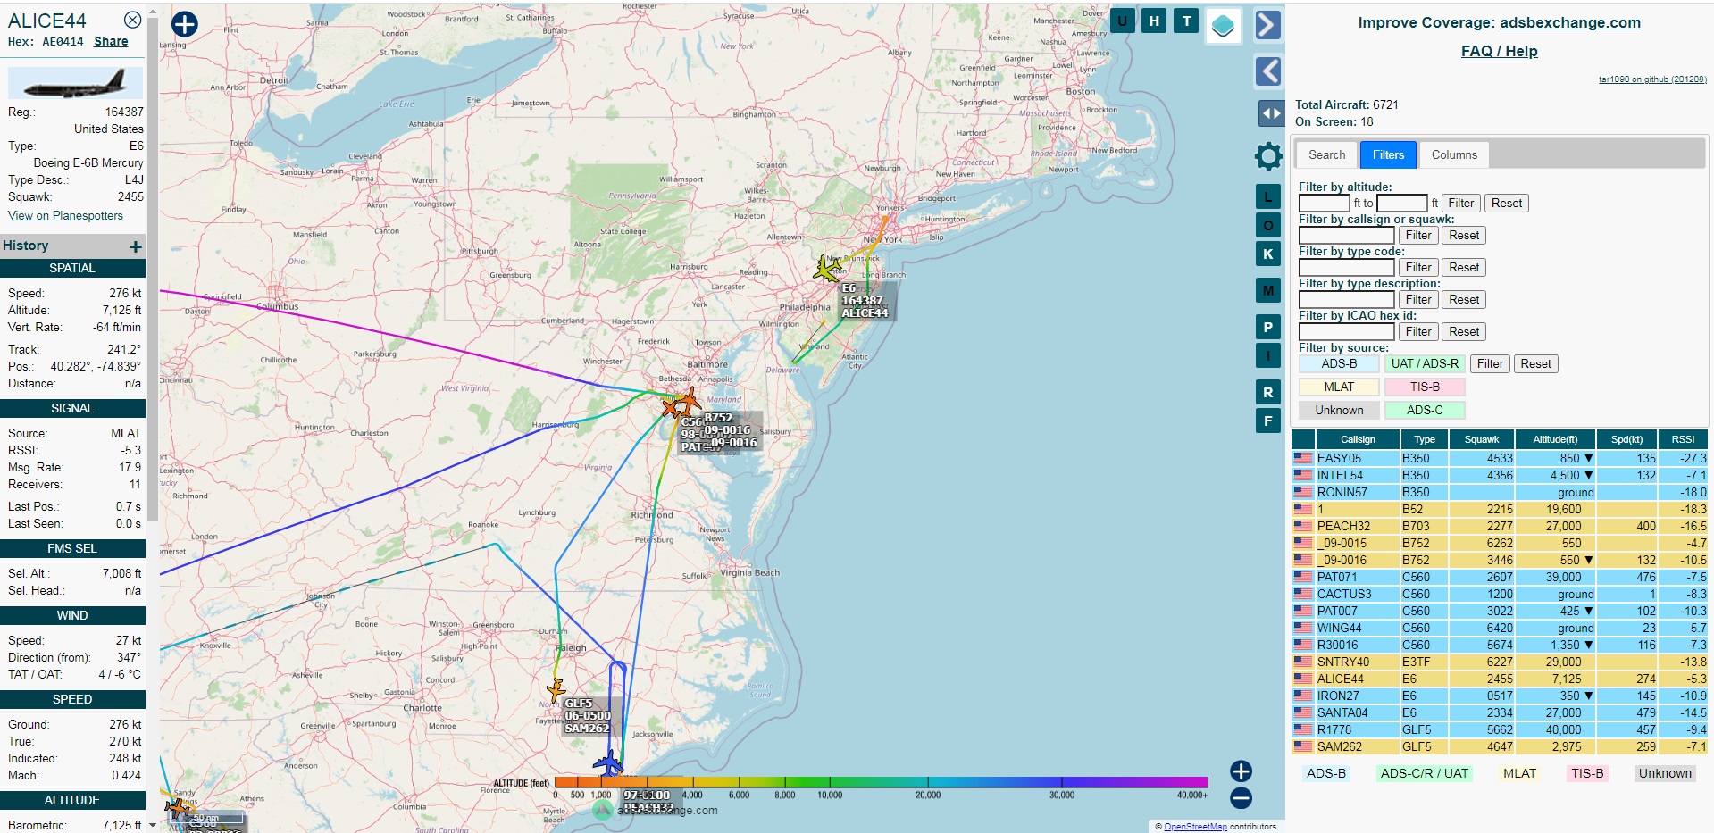Image resolution: width=1714 pixels, height=833 pixels.
Task: Click the callsign or squawk filter field
Action: pyautogui.click(x=1346, y=236)
